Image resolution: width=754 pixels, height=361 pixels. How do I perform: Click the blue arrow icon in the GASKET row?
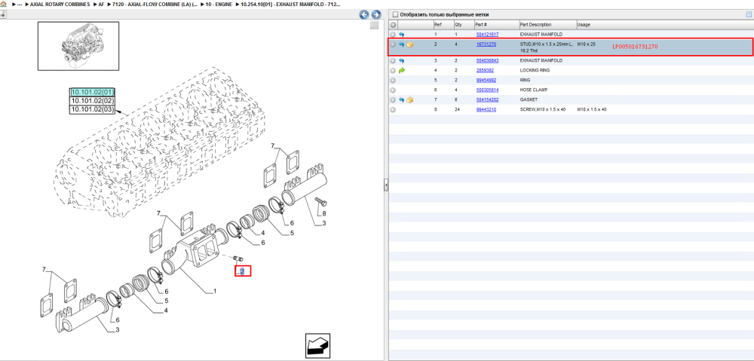point(402,100)
